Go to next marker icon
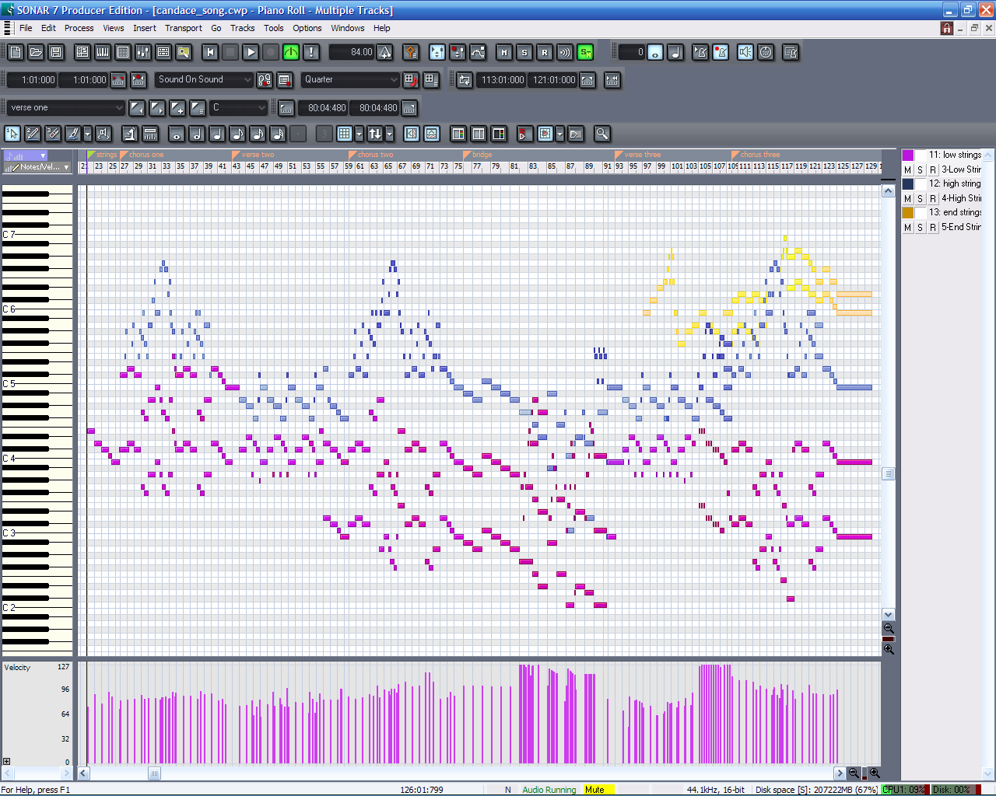 pos(157,108)
